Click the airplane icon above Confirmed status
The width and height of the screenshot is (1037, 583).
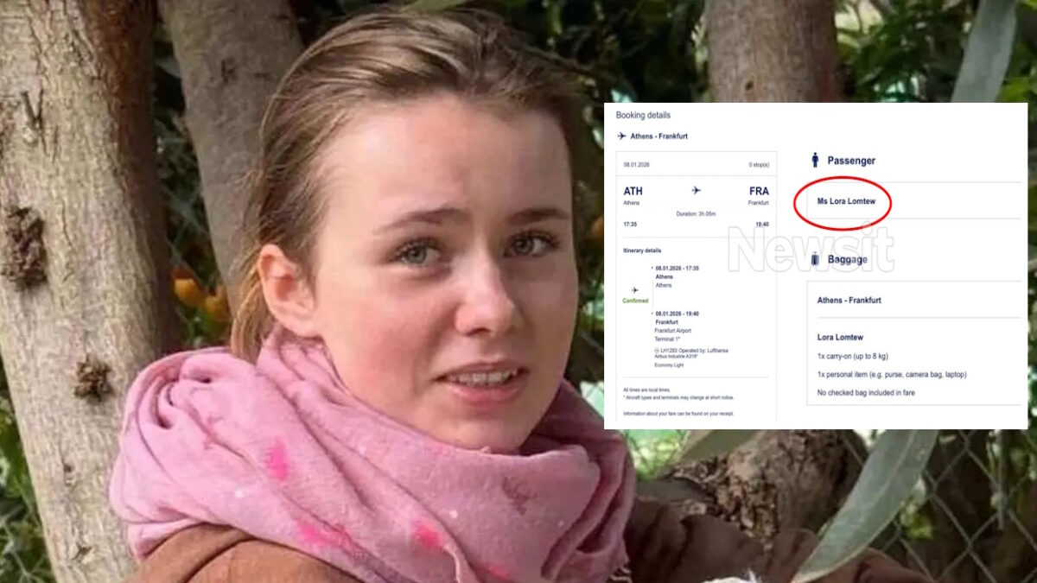(635, 291)
